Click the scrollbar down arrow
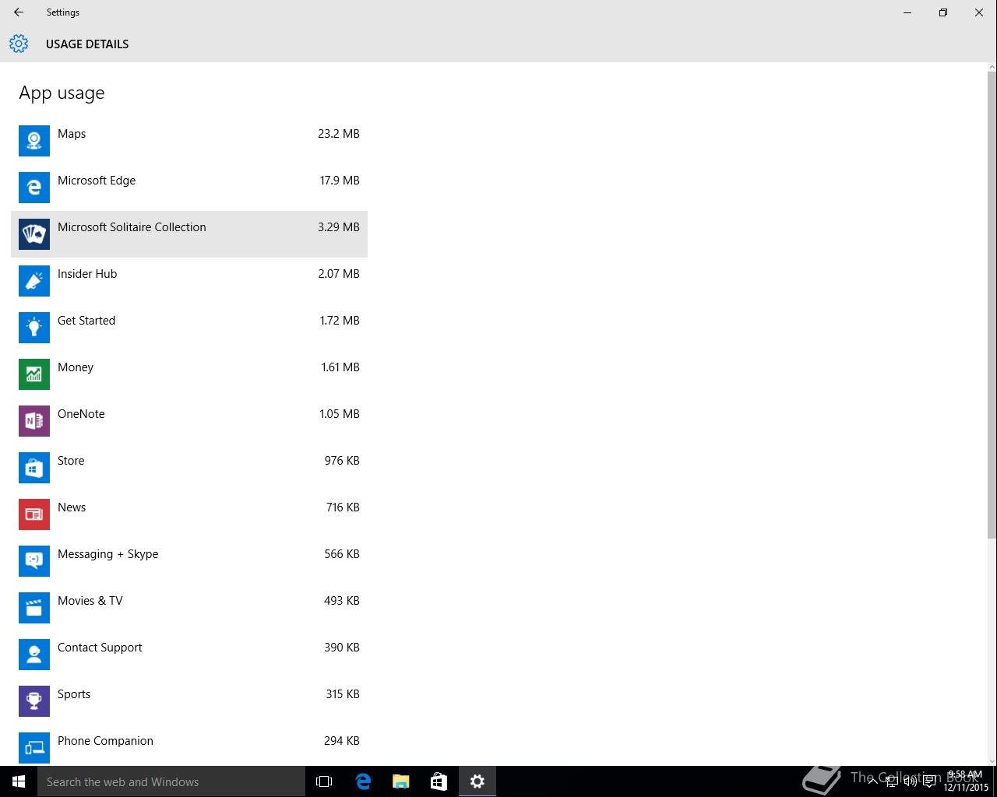This screenshot has height=797, width=997. click(x=992, y=760)
